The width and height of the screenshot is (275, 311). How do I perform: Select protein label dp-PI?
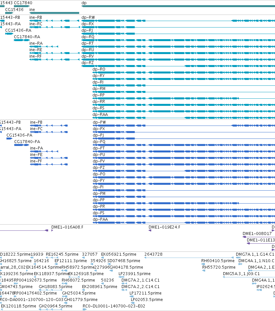(x=98, y=187)
